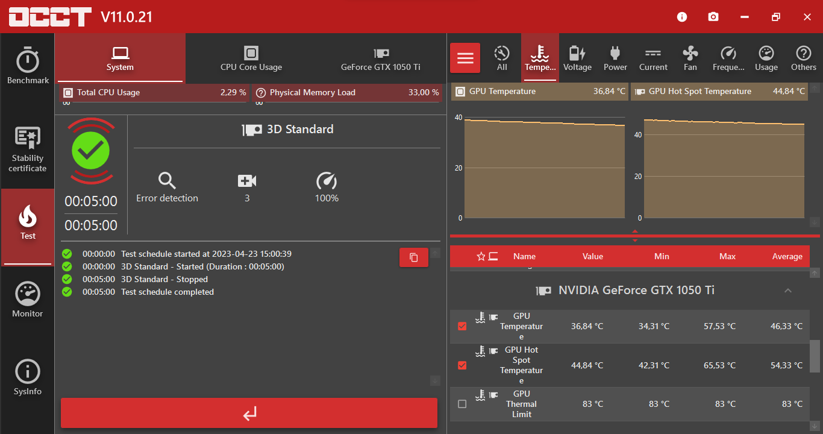Click the graphs panel scroll up arrow

click(x=815, y=88)
